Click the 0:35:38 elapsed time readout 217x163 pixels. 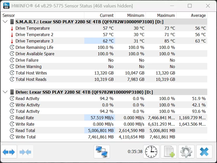(135, 151)
